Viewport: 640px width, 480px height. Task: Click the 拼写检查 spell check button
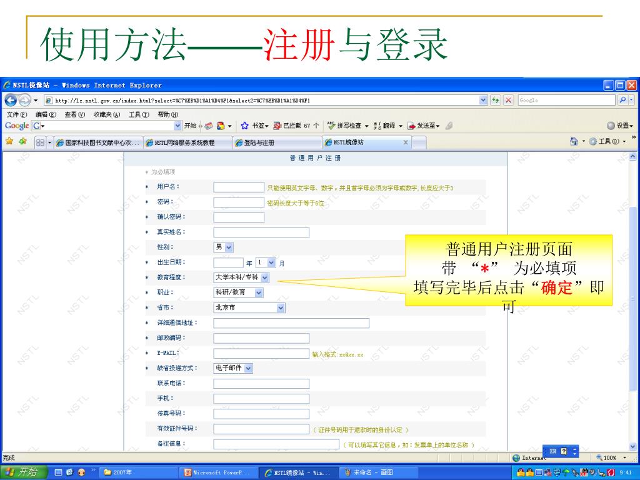(x=347, y=126)
